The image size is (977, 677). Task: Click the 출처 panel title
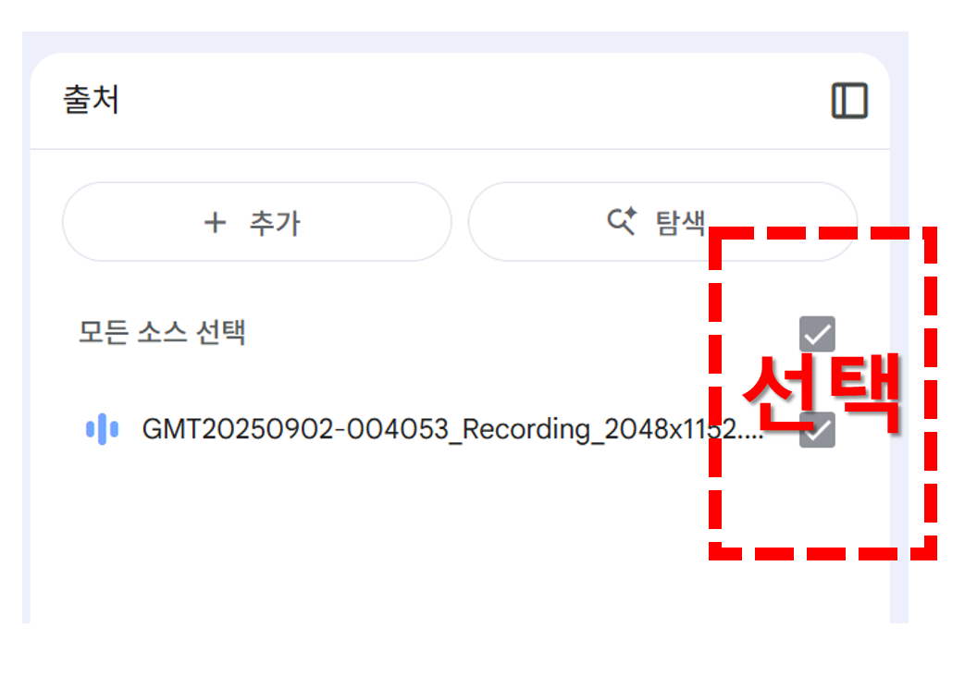(x=91, y=100)
